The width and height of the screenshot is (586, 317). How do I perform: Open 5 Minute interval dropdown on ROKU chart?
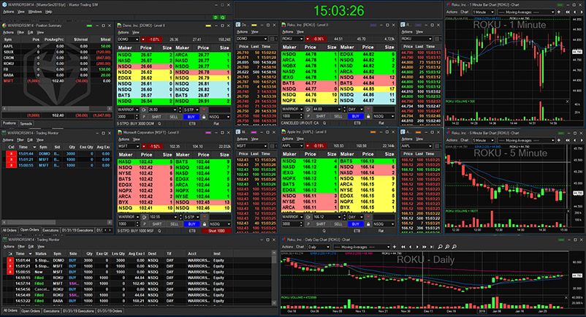[x=492, y=140]
